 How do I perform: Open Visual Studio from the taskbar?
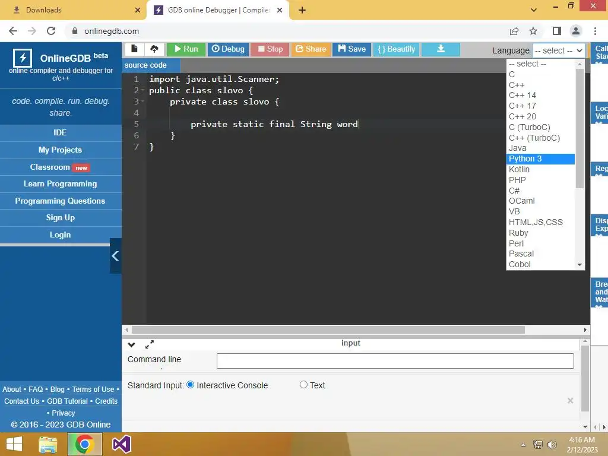[121, 444]
